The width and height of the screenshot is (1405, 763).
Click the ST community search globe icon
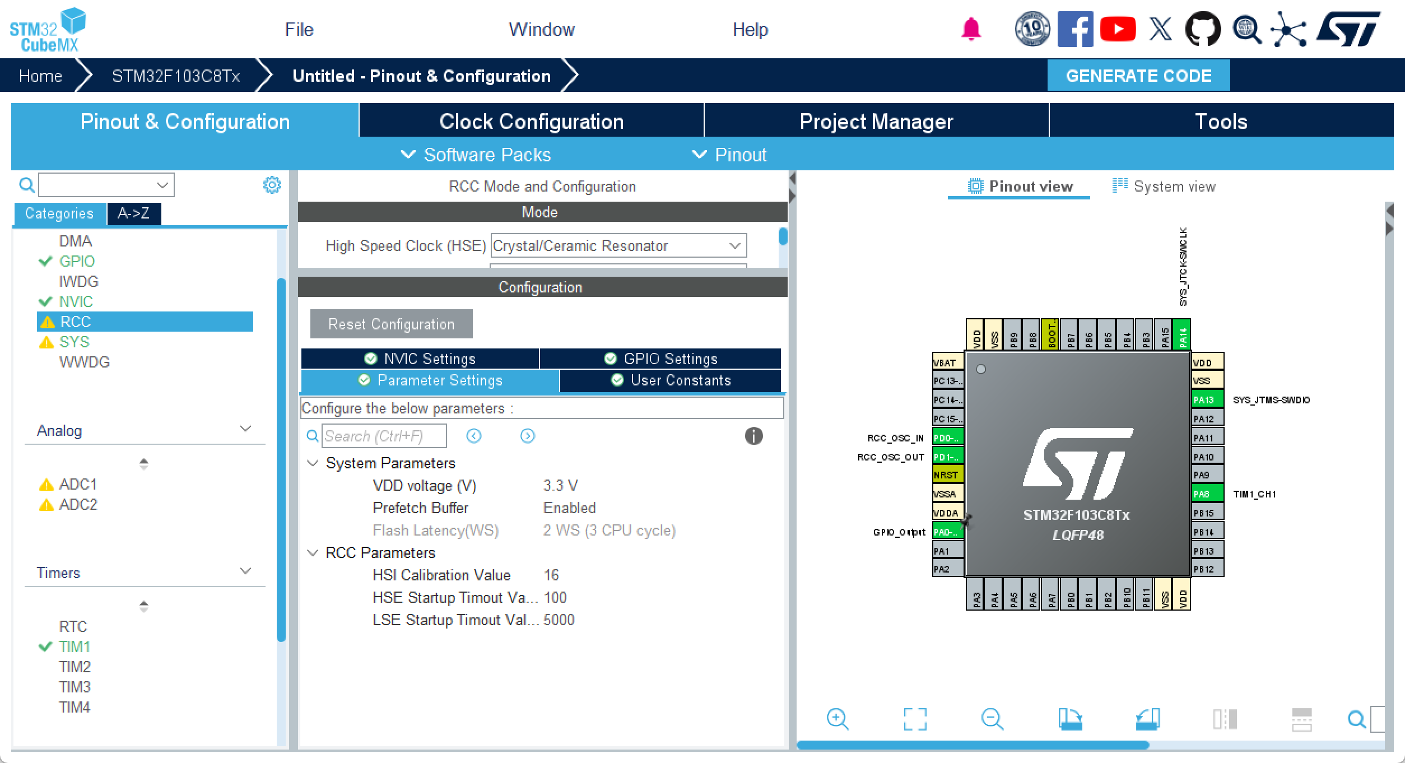tap(1246, 29)
